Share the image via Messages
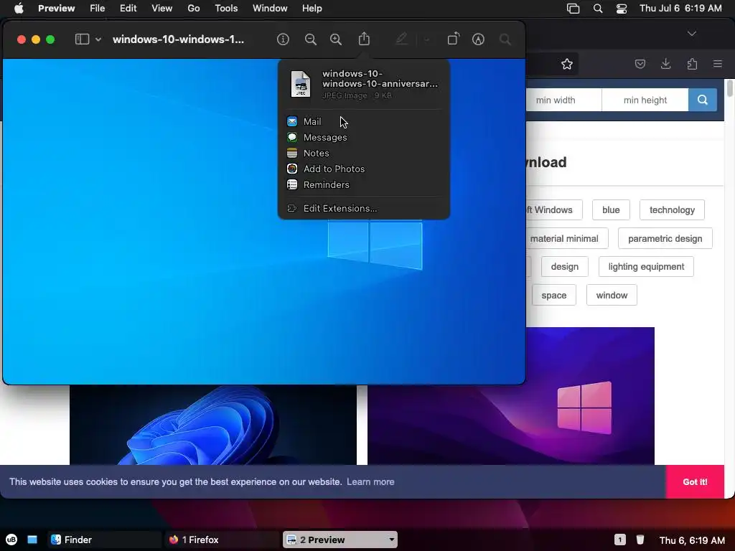The image size is (735, 551). tap(364, 137)
